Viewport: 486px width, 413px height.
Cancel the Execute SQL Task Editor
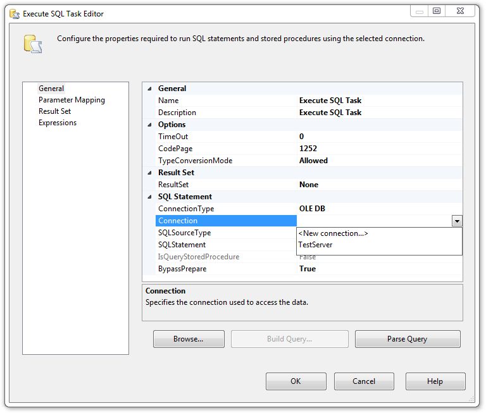(x=364, y=381)
